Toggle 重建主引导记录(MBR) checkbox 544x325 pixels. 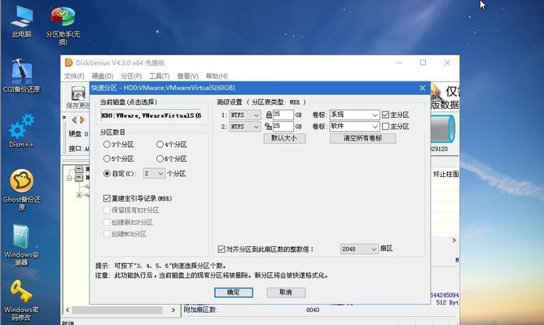point(107,199)
